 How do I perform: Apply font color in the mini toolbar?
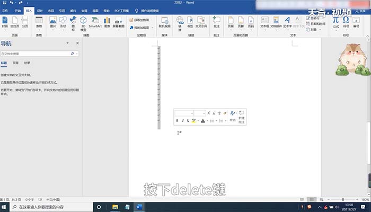tap(203, 121)
